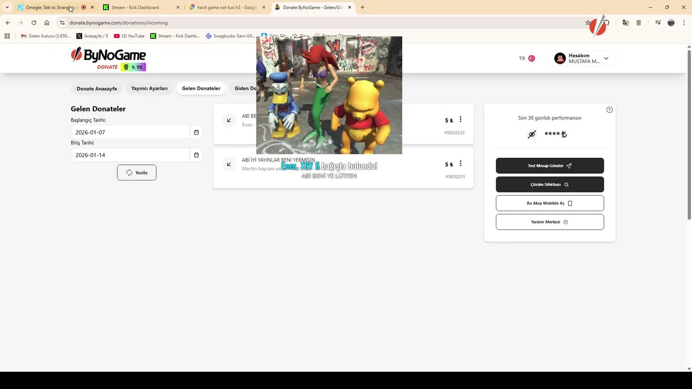Open the Yayıncı Ayarları tab
This screenshot has width=692, height=389.
click(x=149, y=89)
